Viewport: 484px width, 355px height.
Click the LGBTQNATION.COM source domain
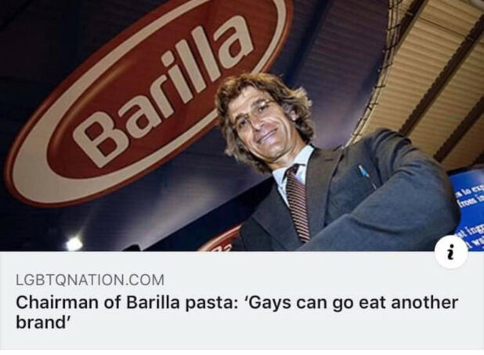[90, 280]
